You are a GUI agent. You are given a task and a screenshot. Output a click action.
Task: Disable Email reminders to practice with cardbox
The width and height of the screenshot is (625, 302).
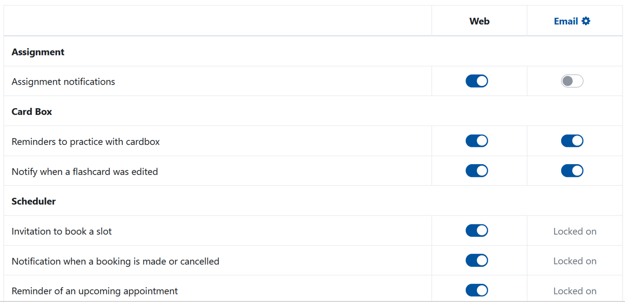point(572,141)
